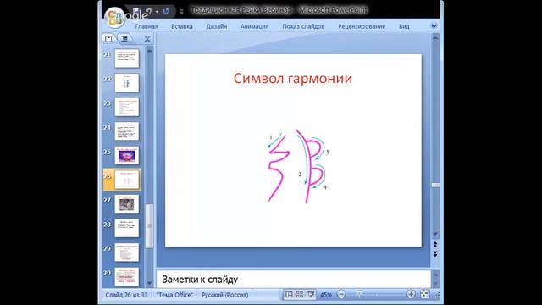The height and width of the screenshot is (305, 542).
Task: Click the thumbnail pane scrollbar handle
Action: tap(149, 226)
